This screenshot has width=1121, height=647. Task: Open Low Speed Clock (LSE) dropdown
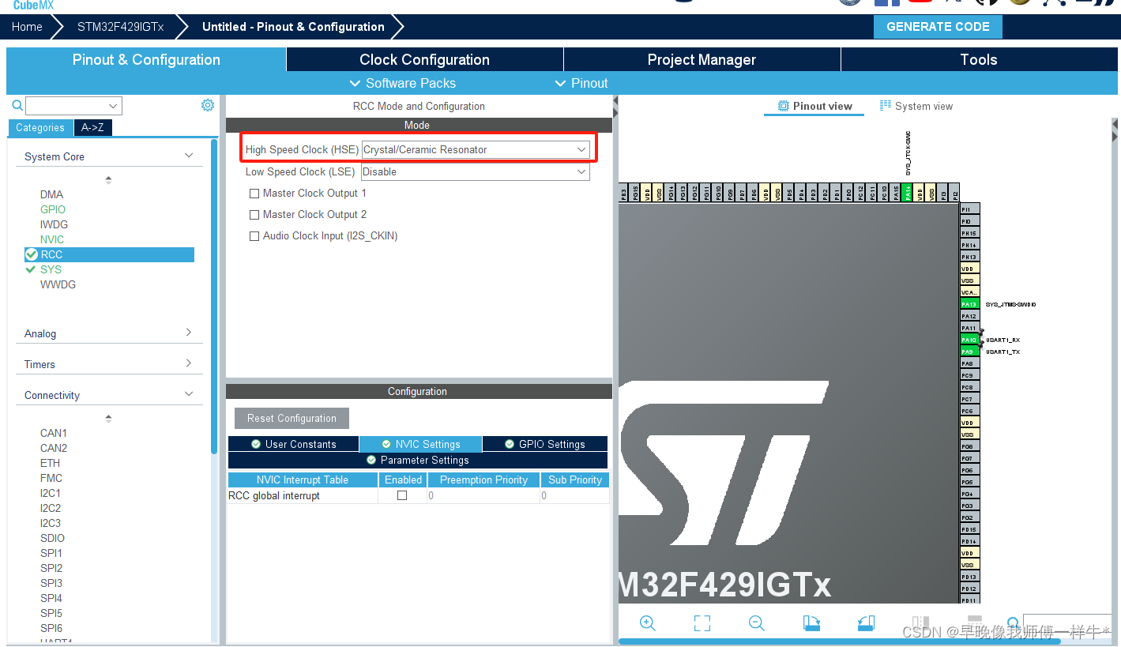475,171
